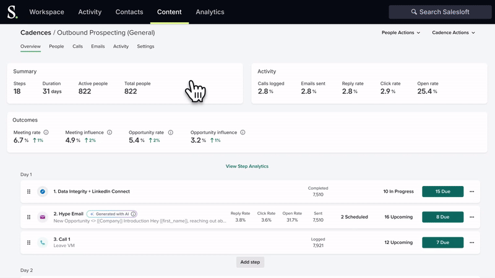The width and height of the screenshot is (495, 278).
Task: Click the 15 Due button
Action: pos(442,192)
